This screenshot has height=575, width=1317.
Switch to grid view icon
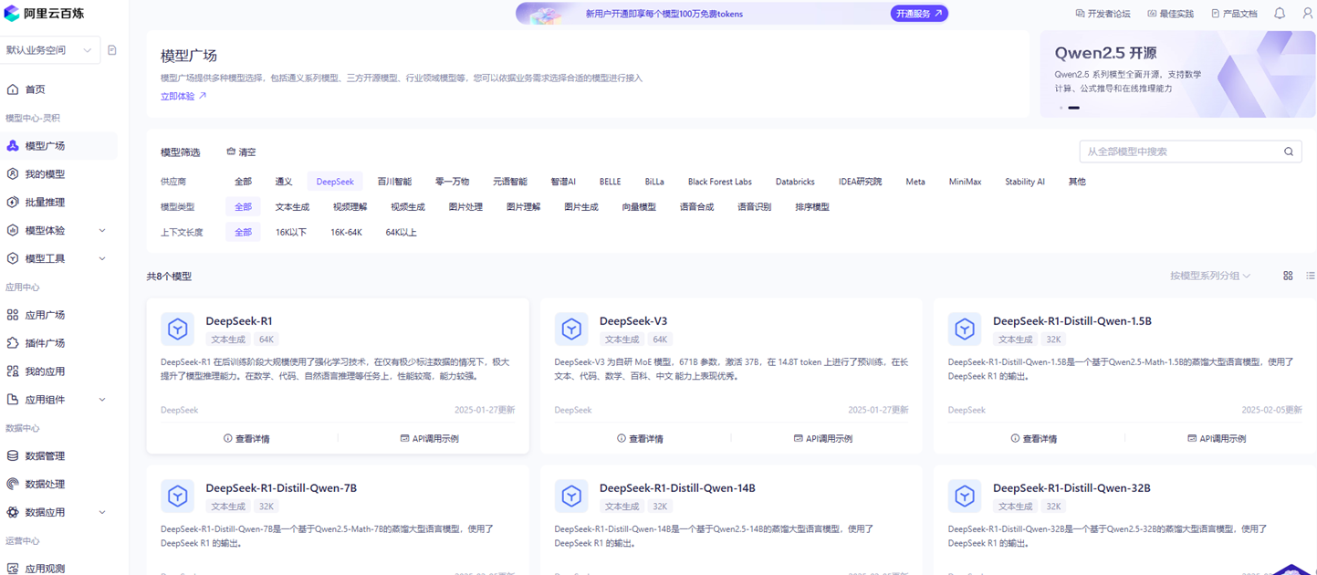pyautogui.click(x=1288, y=276)
